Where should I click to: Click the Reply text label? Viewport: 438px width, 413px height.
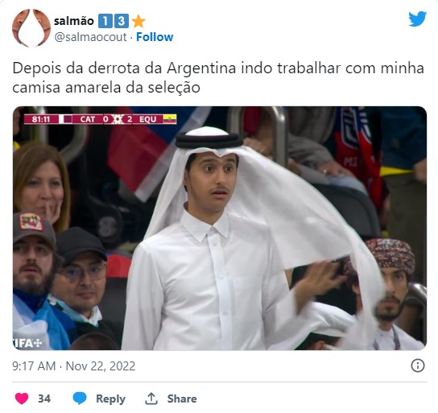coord(110,399)
